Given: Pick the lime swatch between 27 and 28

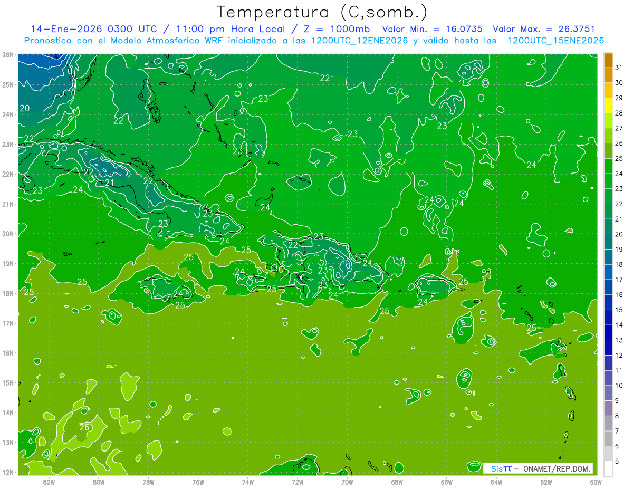Looking at the screenshot, I should pos(609,121).
